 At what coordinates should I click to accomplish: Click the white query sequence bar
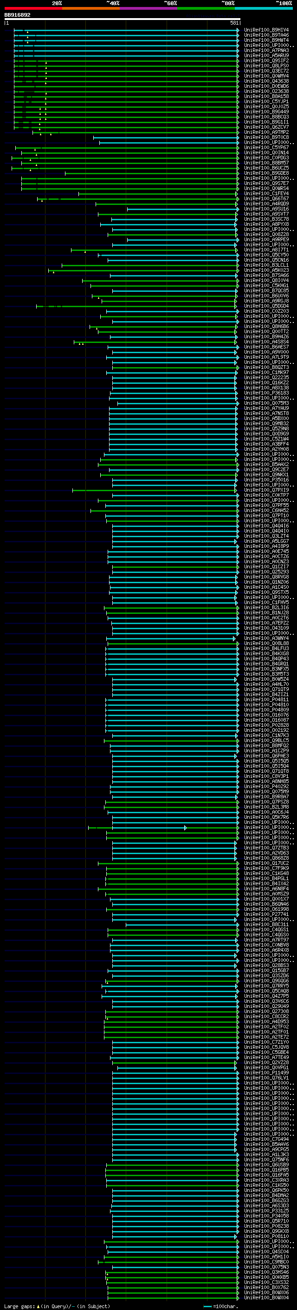tap(122, 19)
